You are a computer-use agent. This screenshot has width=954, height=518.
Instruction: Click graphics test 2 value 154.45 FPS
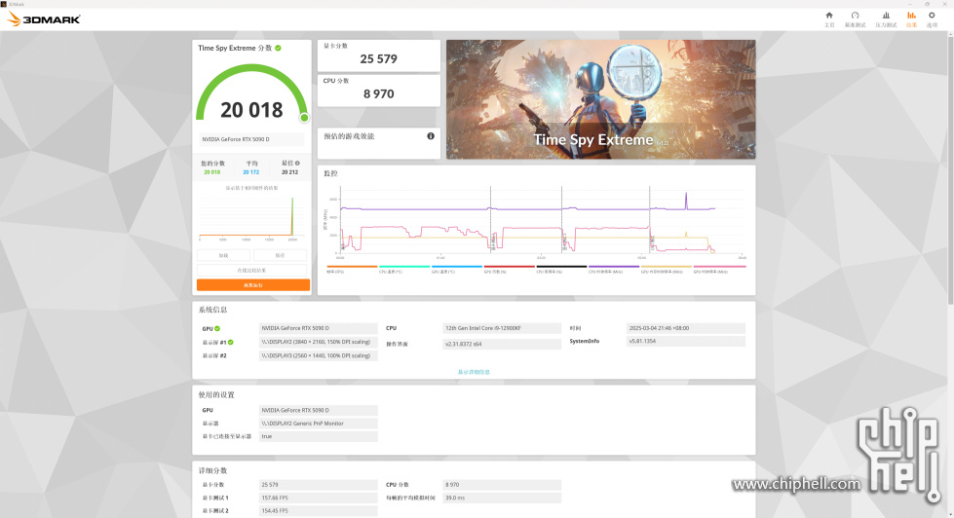[x=319, y=511]
